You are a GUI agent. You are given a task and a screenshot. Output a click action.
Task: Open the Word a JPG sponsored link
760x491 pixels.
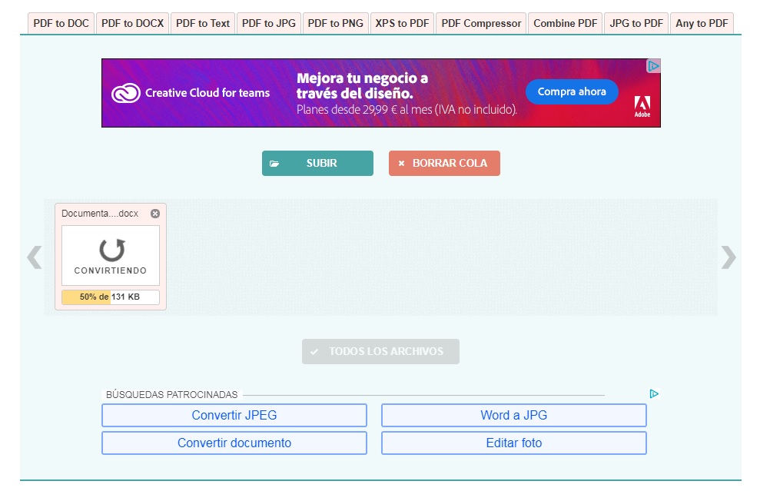point(514,416)
